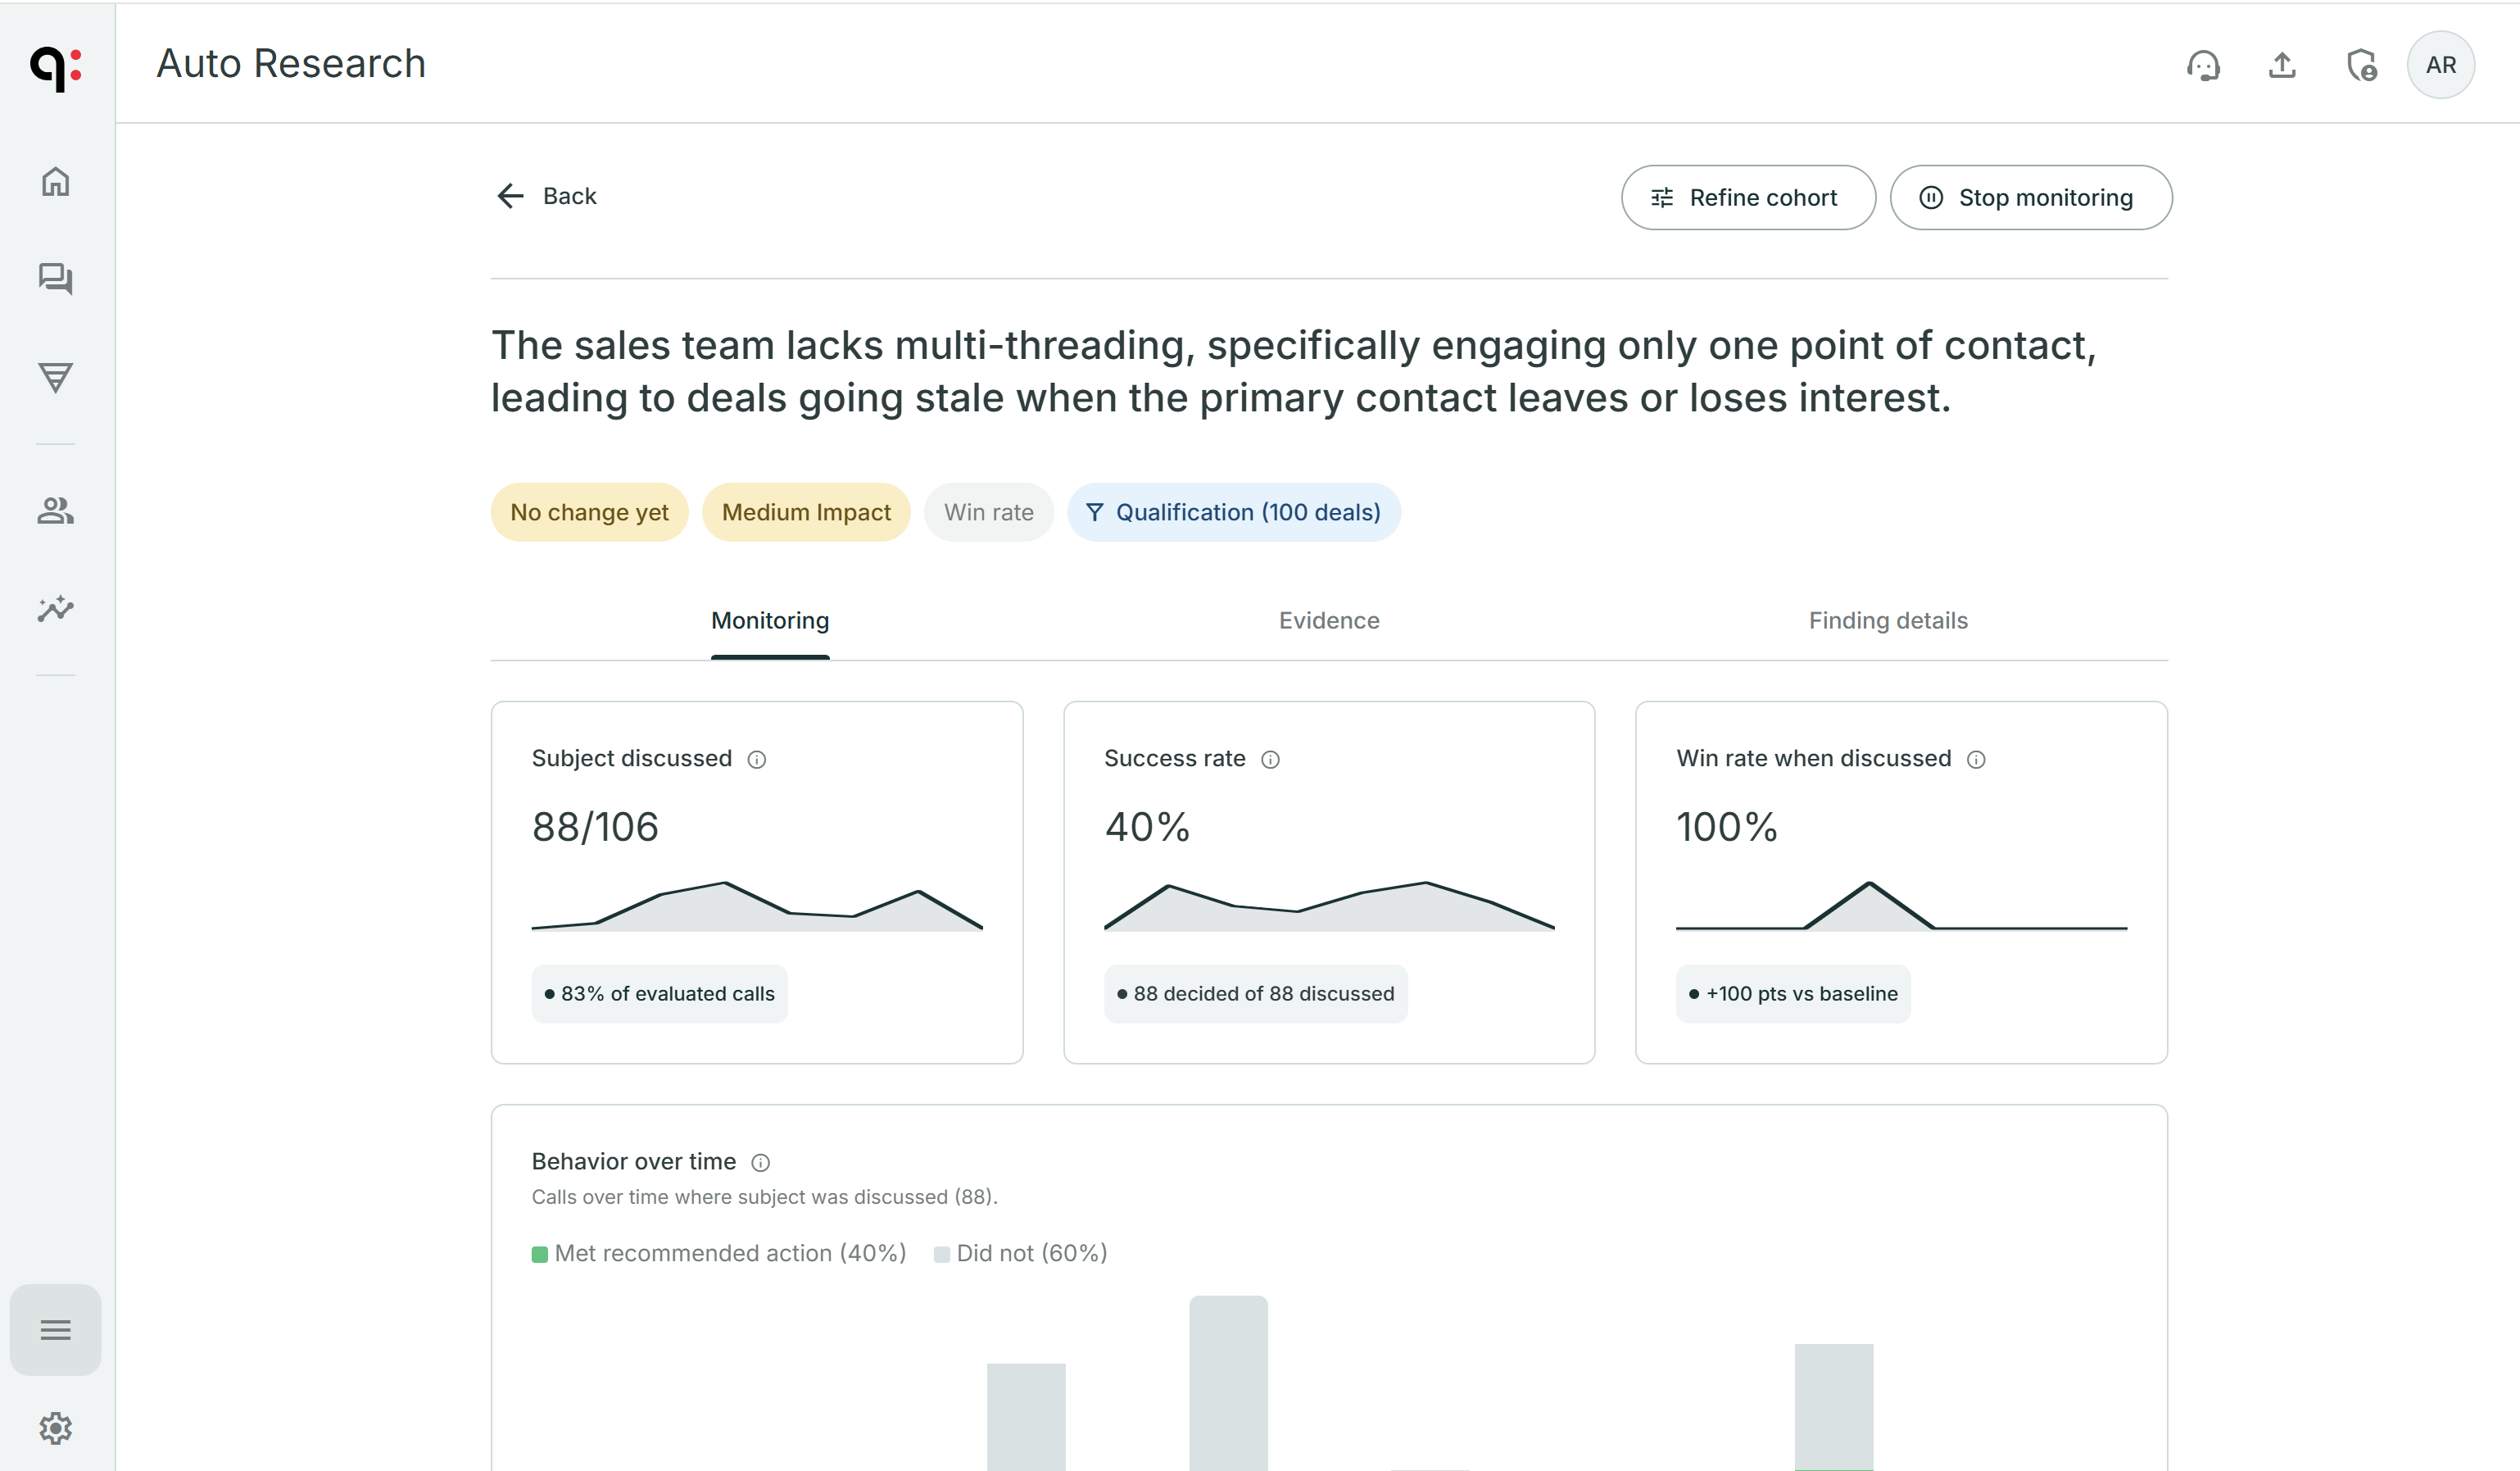This screenshot has width=2520, height=1471.
Task: Open the conversations chat icon in sidebar
Action: tap(56, 279)
